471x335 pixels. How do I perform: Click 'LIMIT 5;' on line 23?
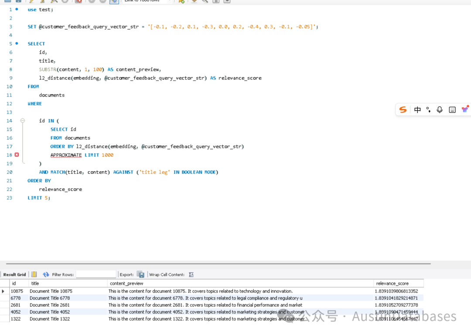39,198
